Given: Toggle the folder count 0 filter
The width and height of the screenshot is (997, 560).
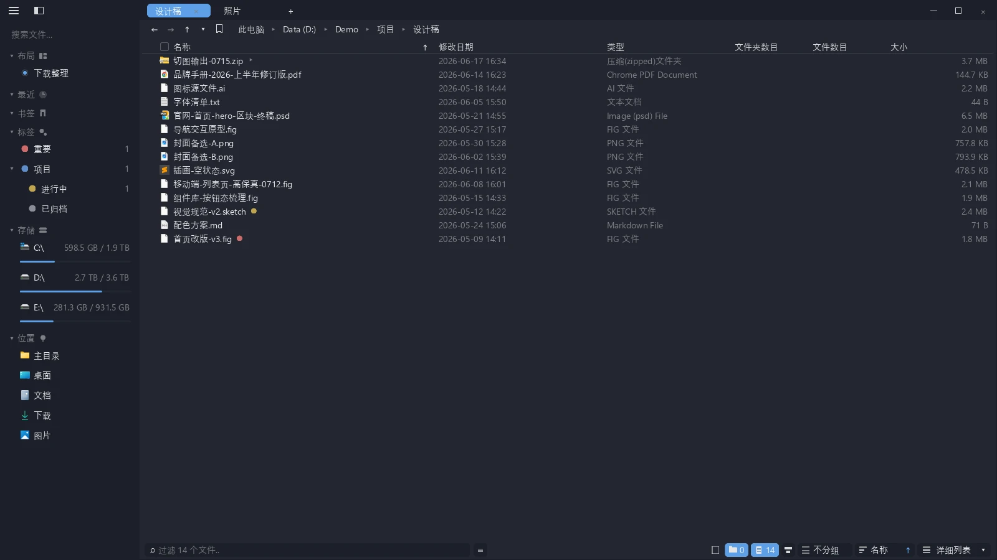Looking at the screenshot, I should 737,550.
